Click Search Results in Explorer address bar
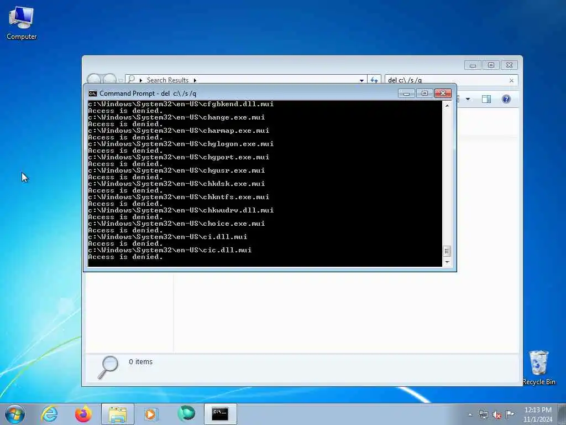Screen dimensions: 566x425 (167, 80)
